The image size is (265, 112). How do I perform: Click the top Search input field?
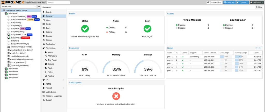(x=58, y=2)
